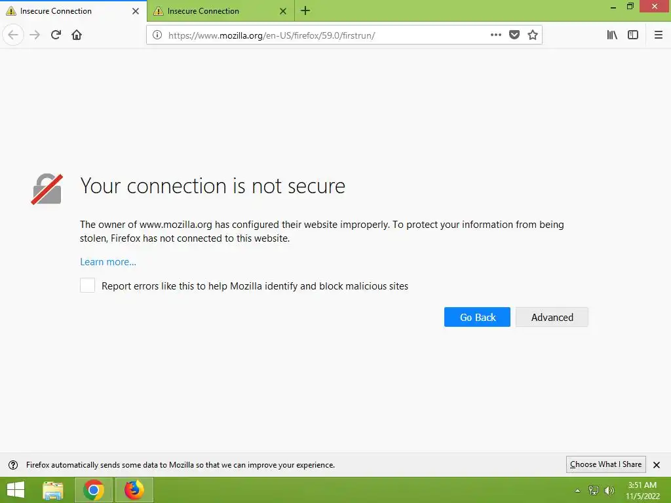Show site information via address bar info icon
Viewport: 671px width, 503px height.
coord(157,35)
